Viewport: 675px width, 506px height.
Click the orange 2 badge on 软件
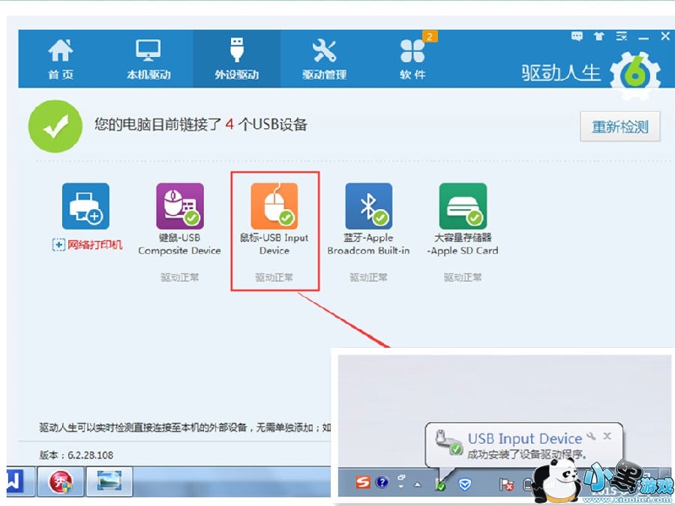[430, 37]
